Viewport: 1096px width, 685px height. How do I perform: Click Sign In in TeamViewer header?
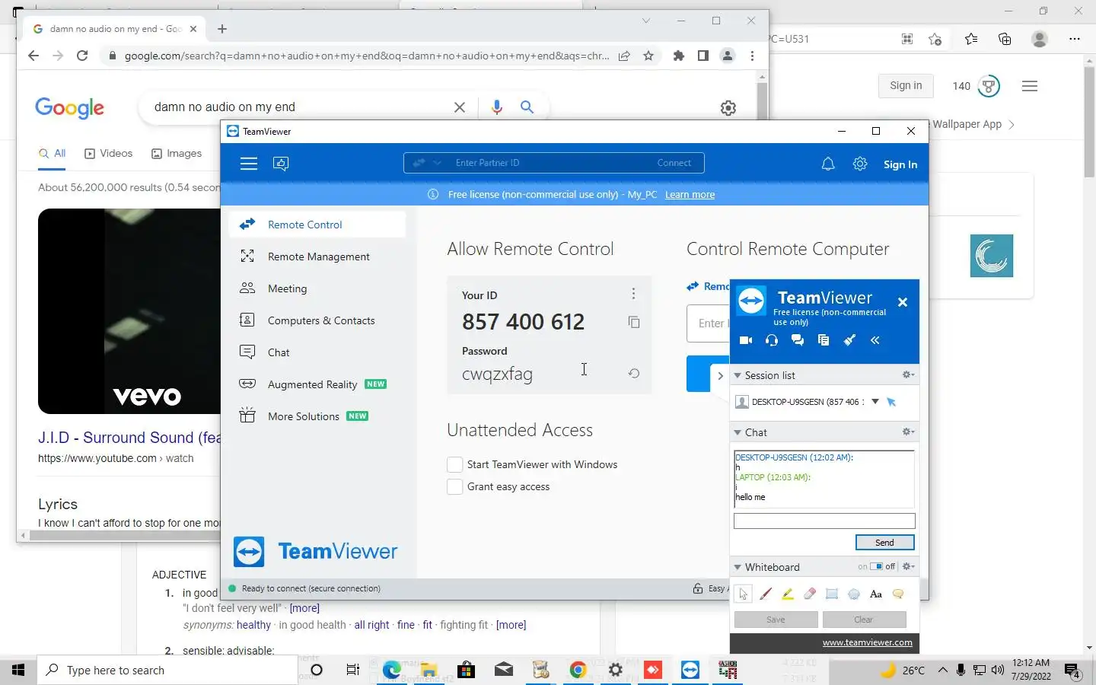click(900, 164)
